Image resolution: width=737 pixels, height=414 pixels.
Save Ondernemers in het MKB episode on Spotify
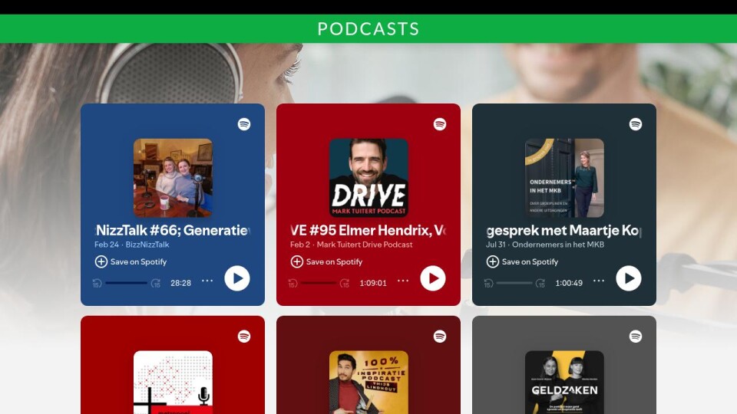point(523,261)
